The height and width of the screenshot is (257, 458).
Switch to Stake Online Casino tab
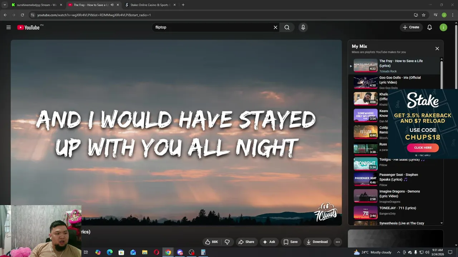[150, 5]
